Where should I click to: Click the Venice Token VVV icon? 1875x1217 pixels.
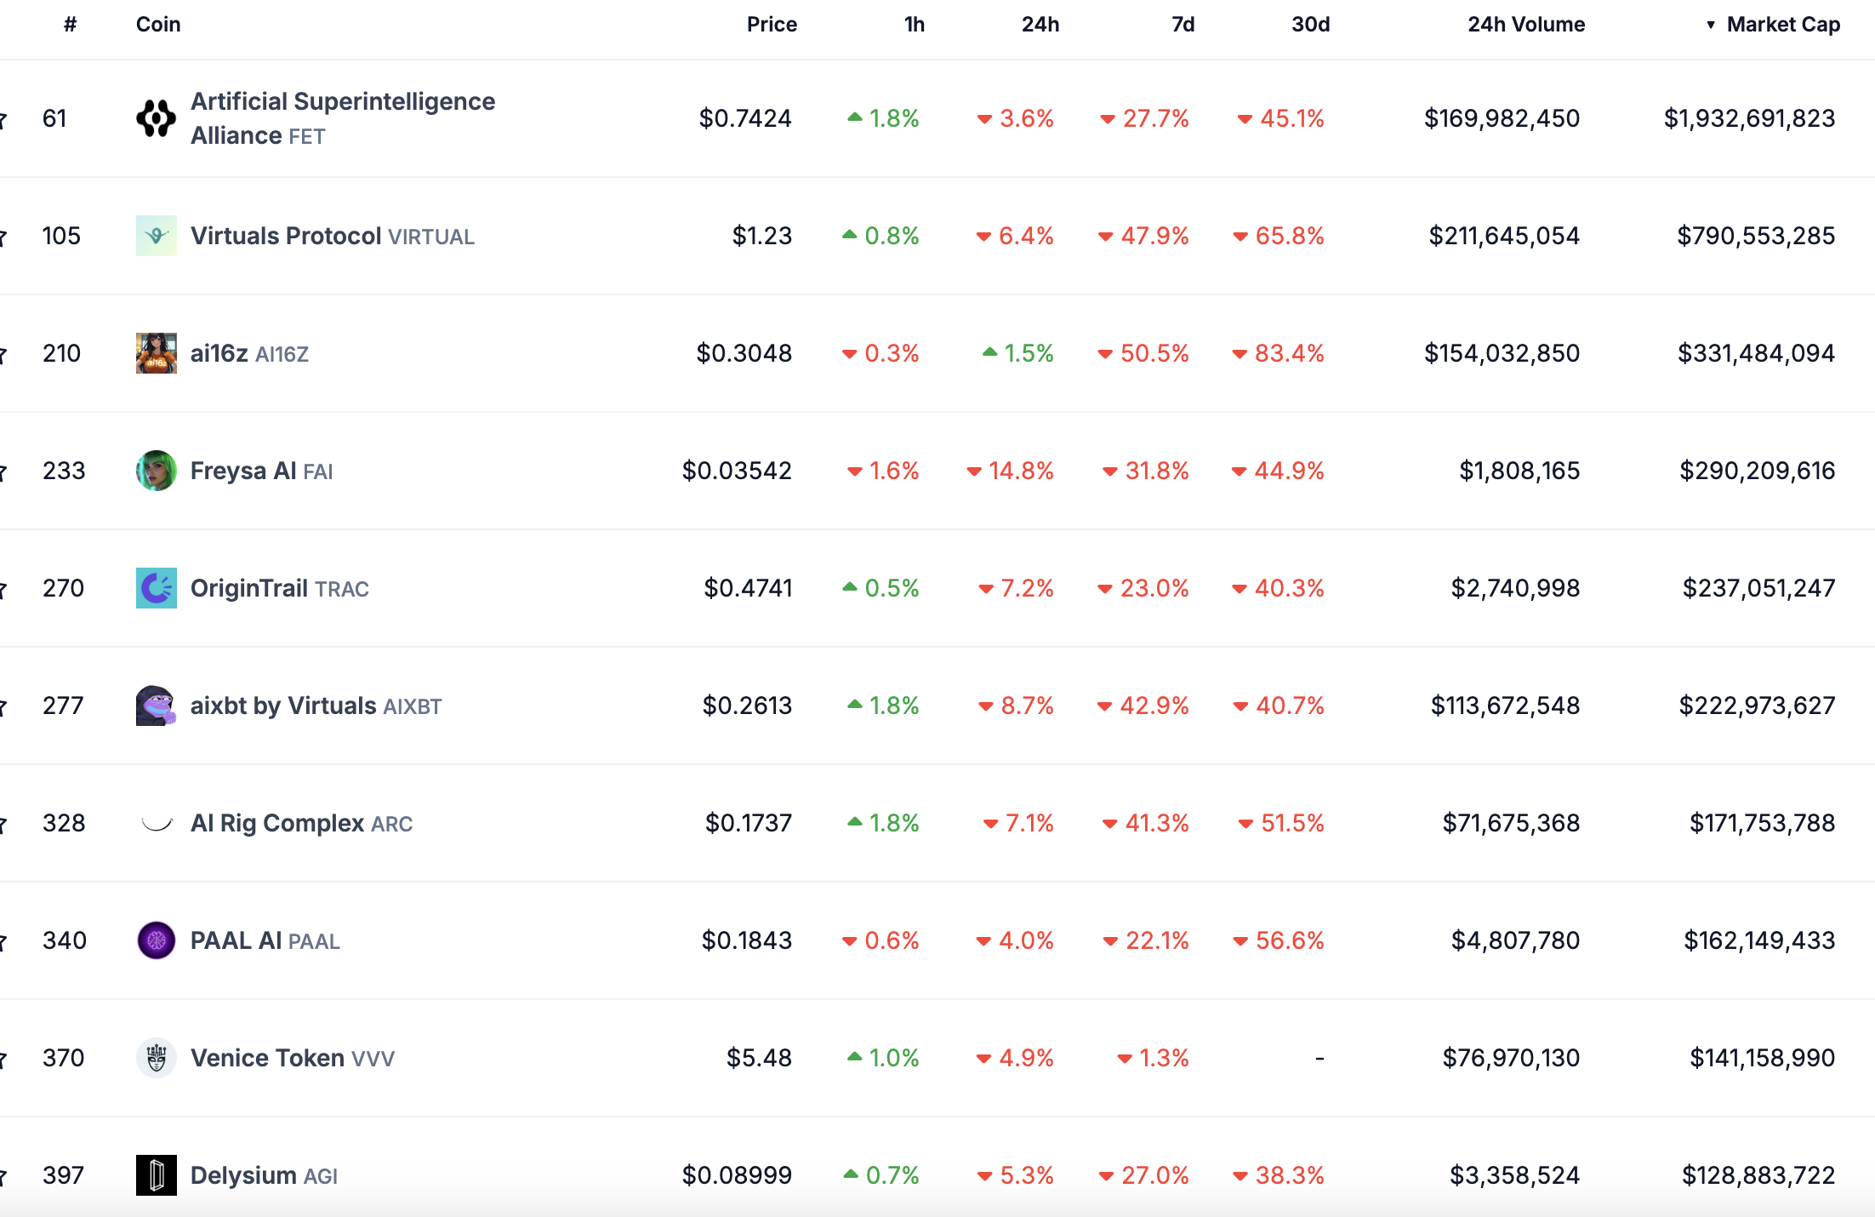coord(156,1058)
